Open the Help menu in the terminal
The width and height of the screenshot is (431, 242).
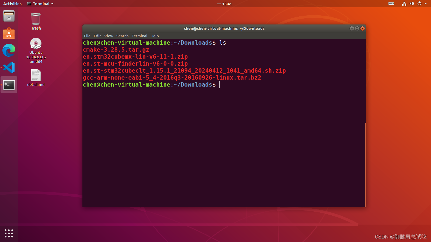155,36
